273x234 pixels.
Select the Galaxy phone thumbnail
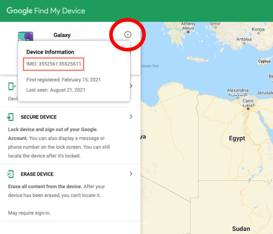pos(26,36)
